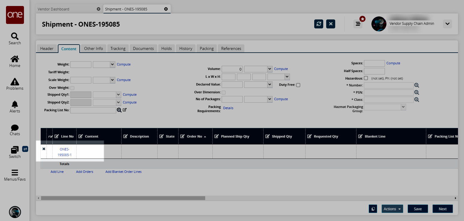Viewport: 464px width, 221px height.
Task: Click the horizontal scrollbar thumb
Action: coord(123,198)
